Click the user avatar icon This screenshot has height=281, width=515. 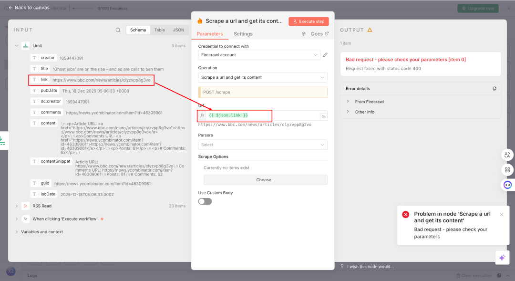[11, 271]
